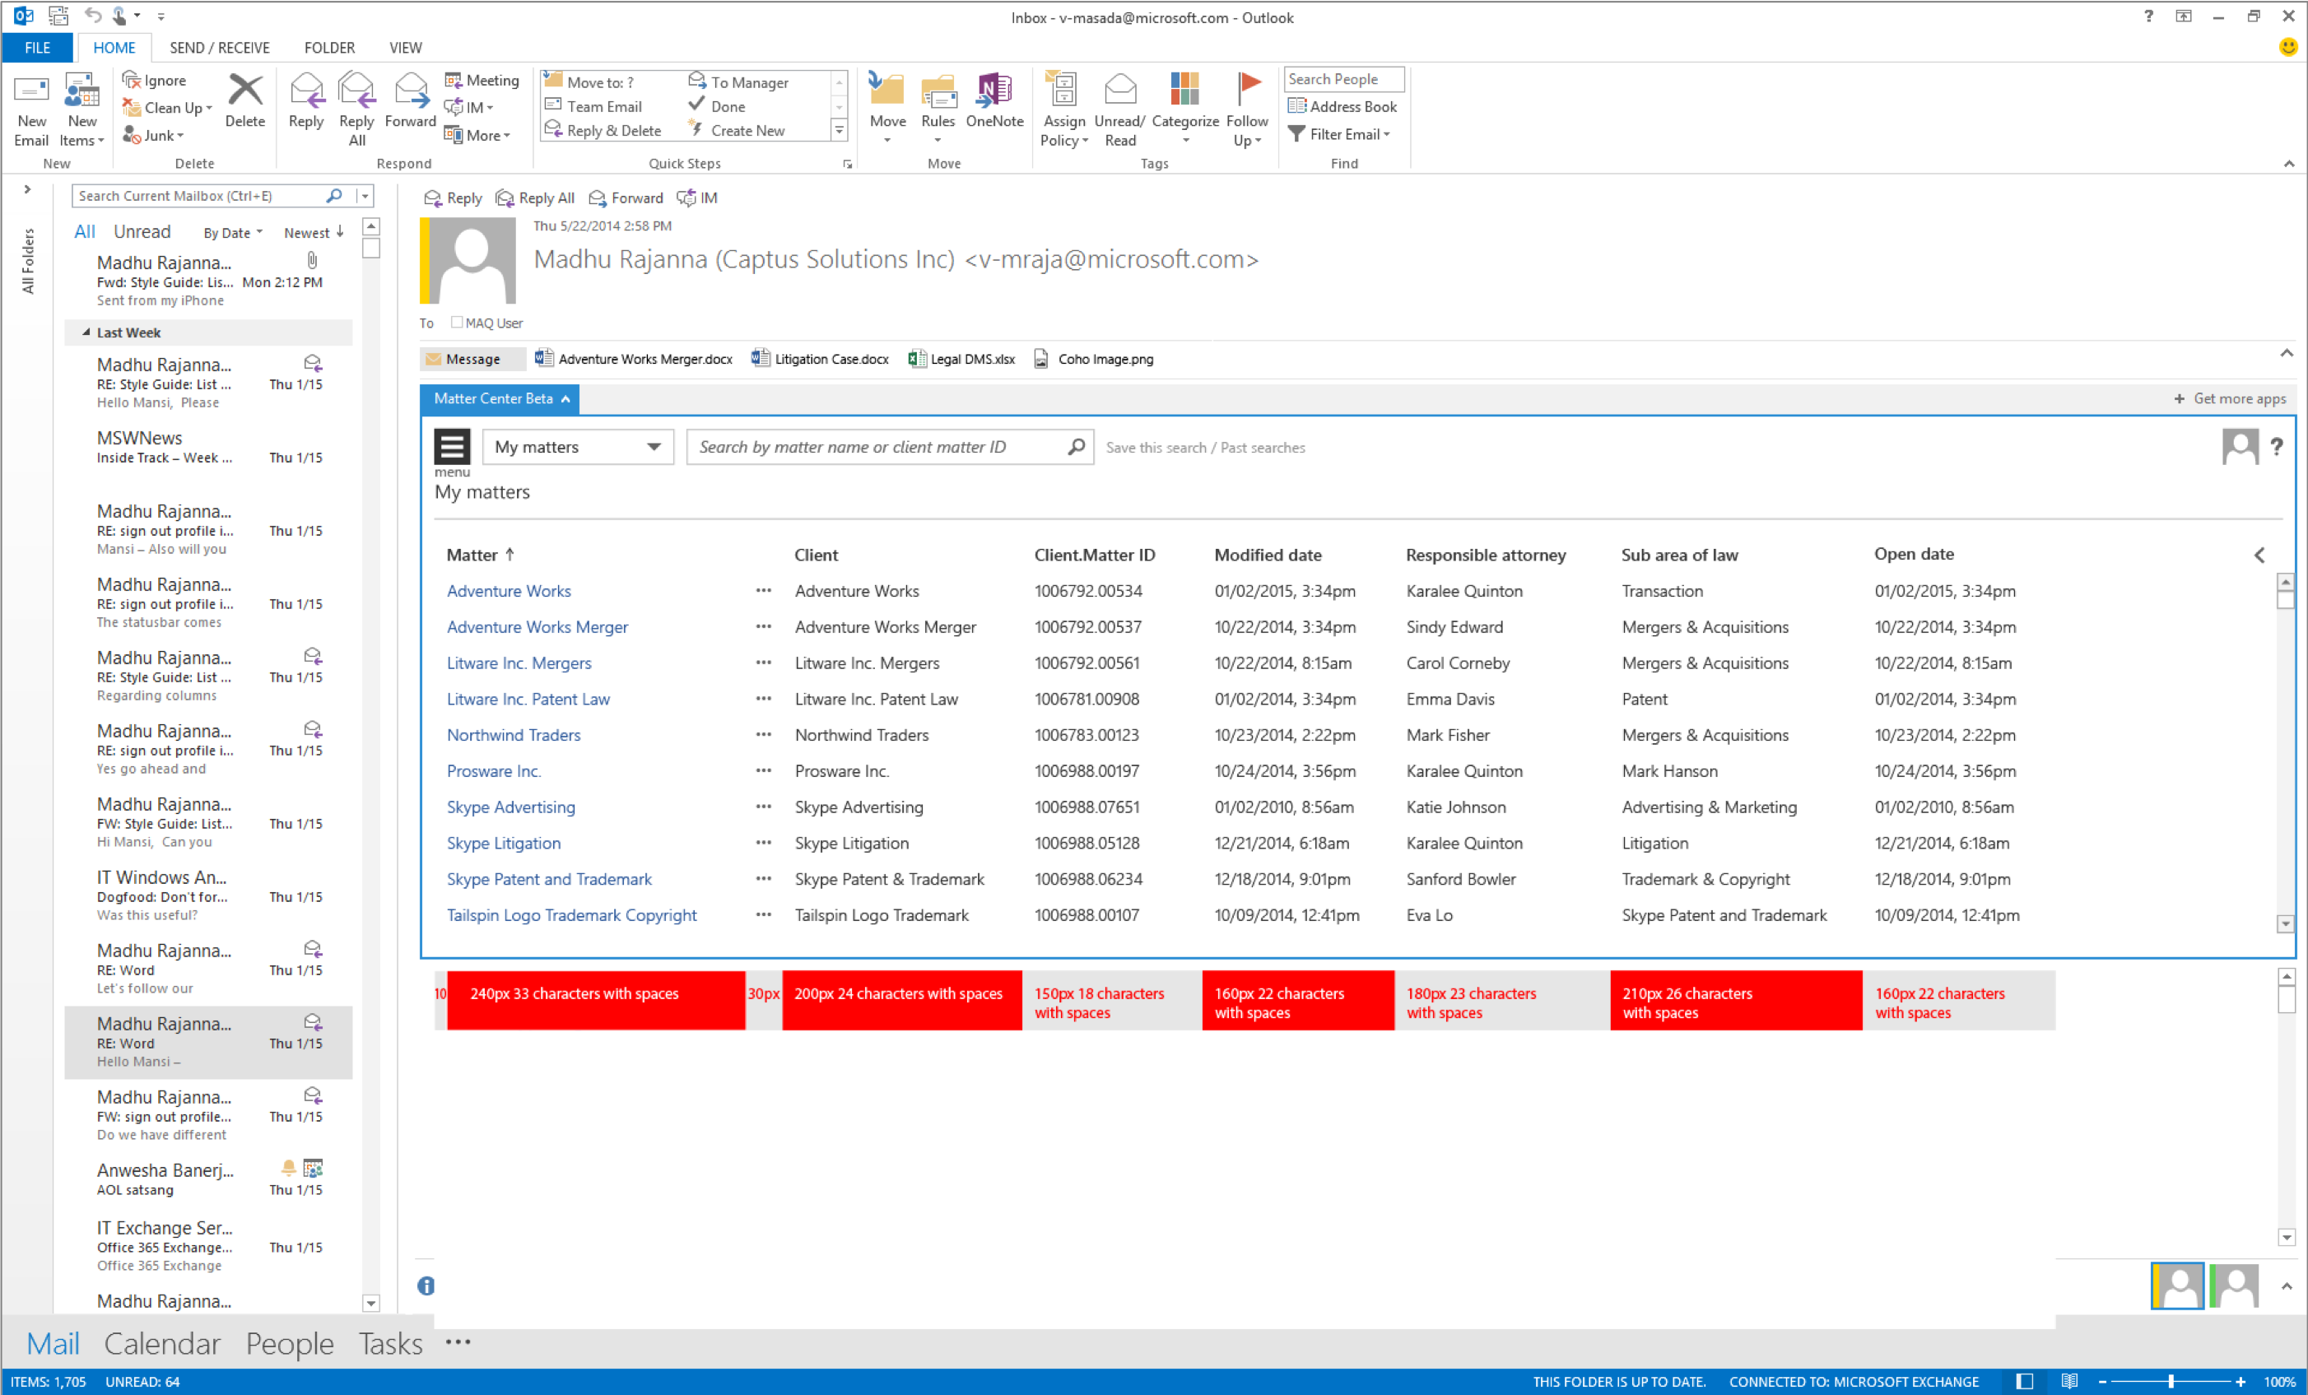Open the Adventure Works row ellipsis menu
Screen dimensions: 2308x1395
coord(763,591)
